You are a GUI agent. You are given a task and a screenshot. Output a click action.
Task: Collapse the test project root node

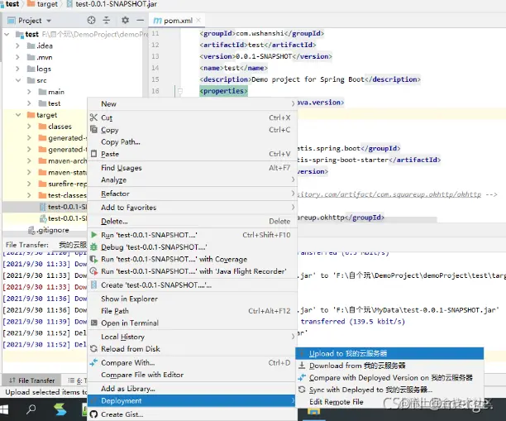point(7,34)
